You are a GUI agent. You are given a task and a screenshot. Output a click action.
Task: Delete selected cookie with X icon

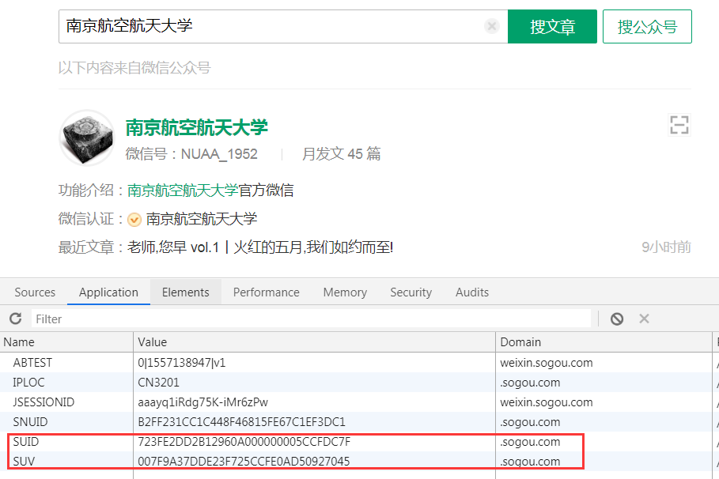tap(645, 319)
